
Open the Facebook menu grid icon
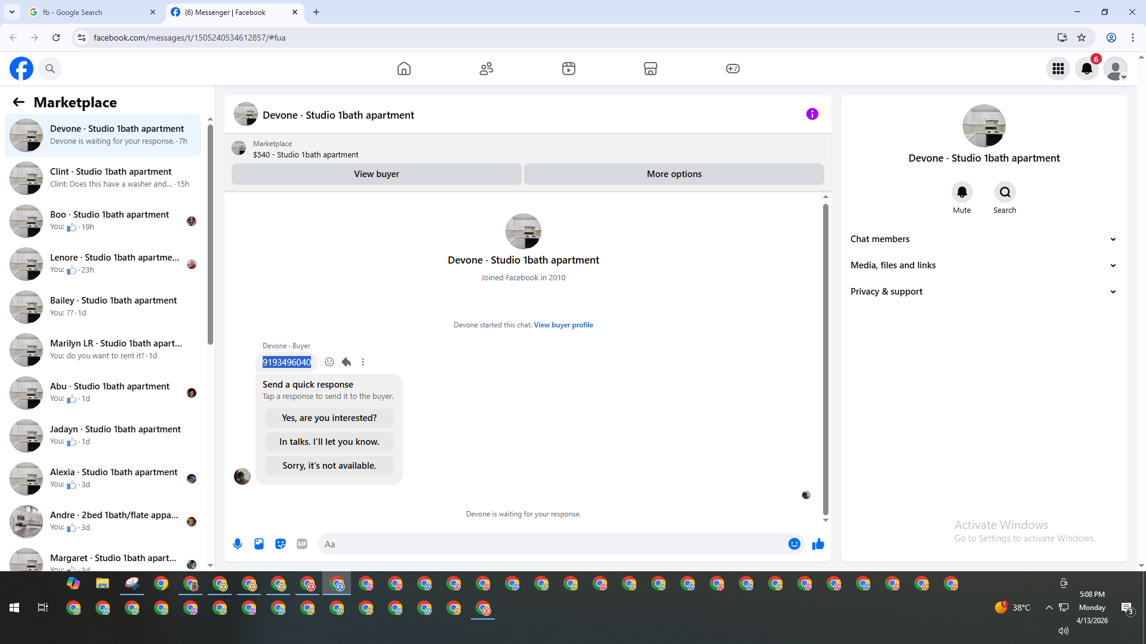click(x=1058, y=69)
